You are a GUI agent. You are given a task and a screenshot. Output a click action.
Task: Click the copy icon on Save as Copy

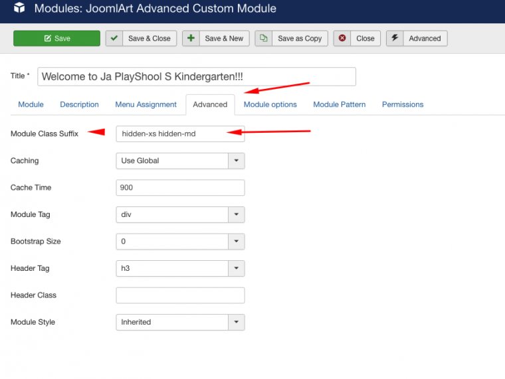[x=264, y=38]
